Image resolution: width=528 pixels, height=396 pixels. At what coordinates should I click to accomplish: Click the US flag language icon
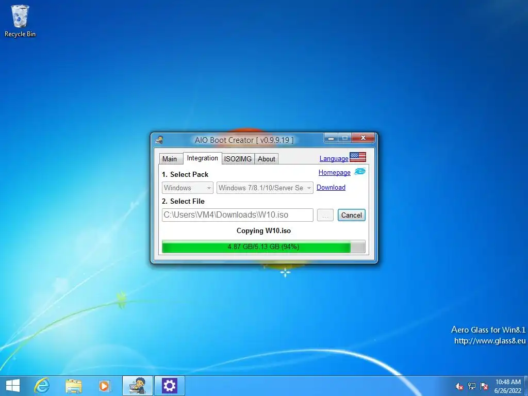[x=358, y=157]
